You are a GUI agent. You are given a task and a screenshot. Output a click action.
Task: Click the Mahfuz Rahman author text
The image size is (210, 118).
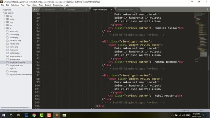[165, 62]
